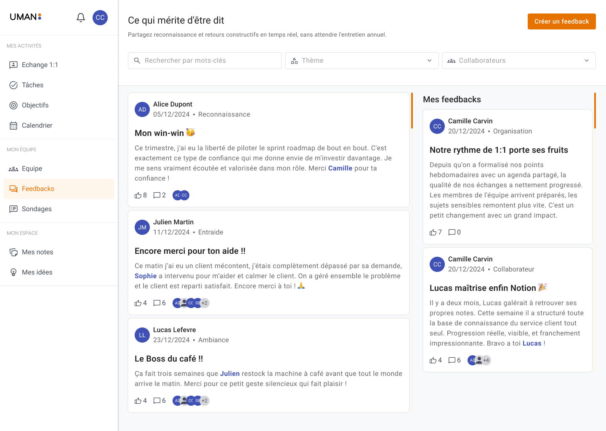Image resolution: width=606 pixels, height=431 pixels.
Task: Like Julien Martin's feedback post
Action: click(x=138, y=303)
